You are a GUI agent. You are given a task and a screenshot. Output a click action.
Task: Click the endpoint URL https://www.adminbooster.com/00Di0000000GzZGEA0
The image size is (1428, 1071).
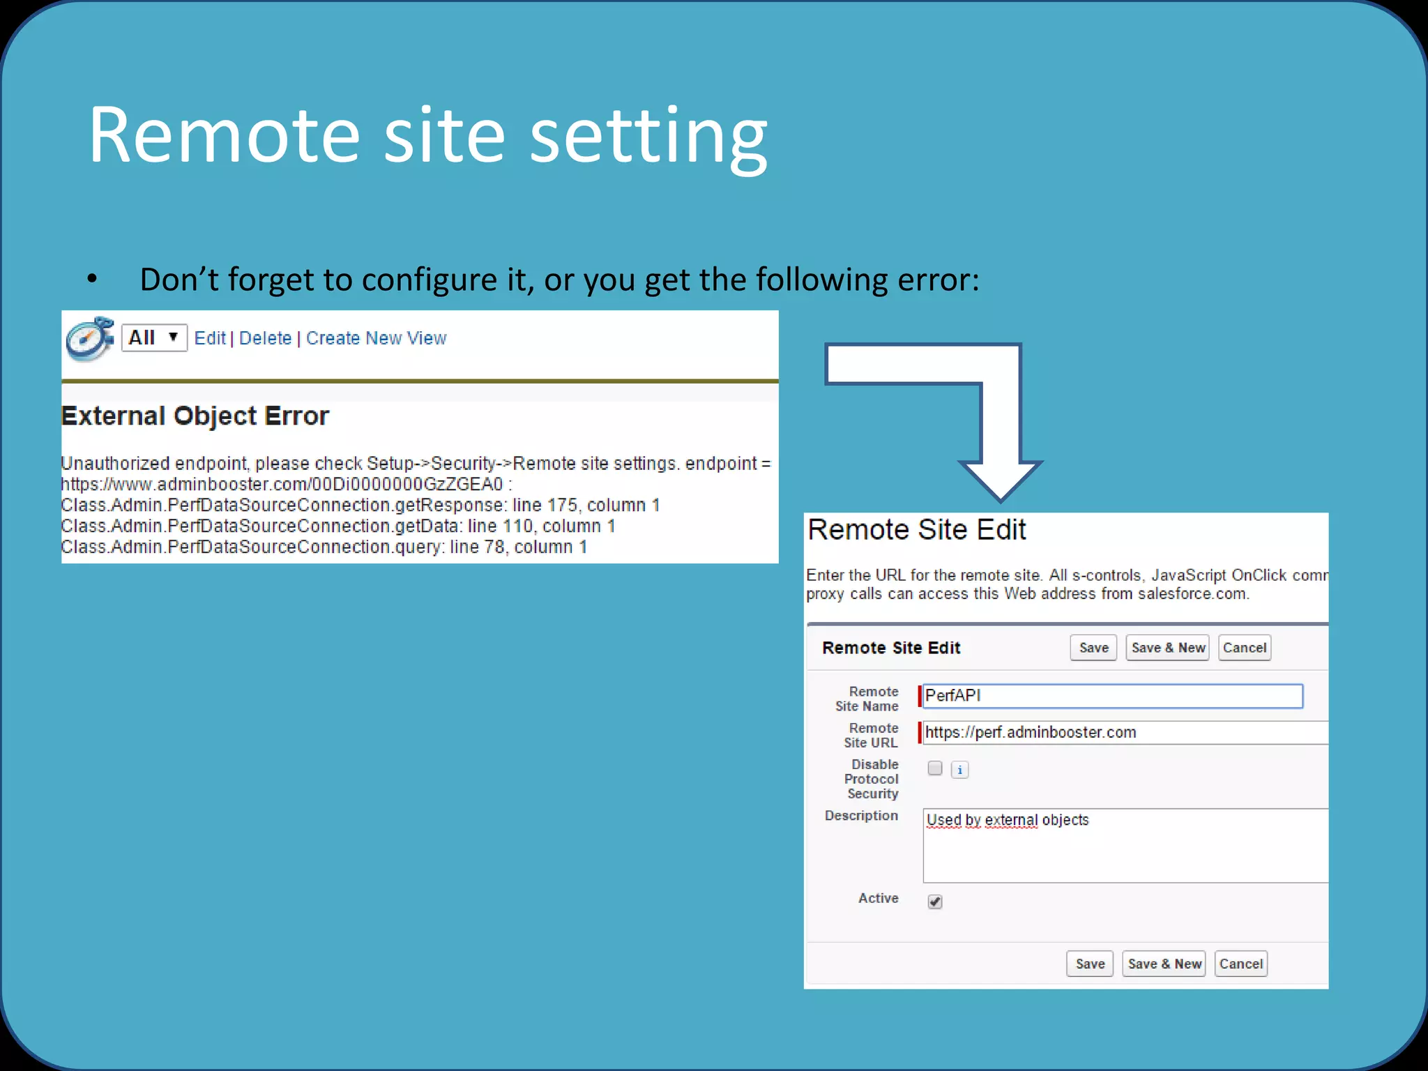282,484
